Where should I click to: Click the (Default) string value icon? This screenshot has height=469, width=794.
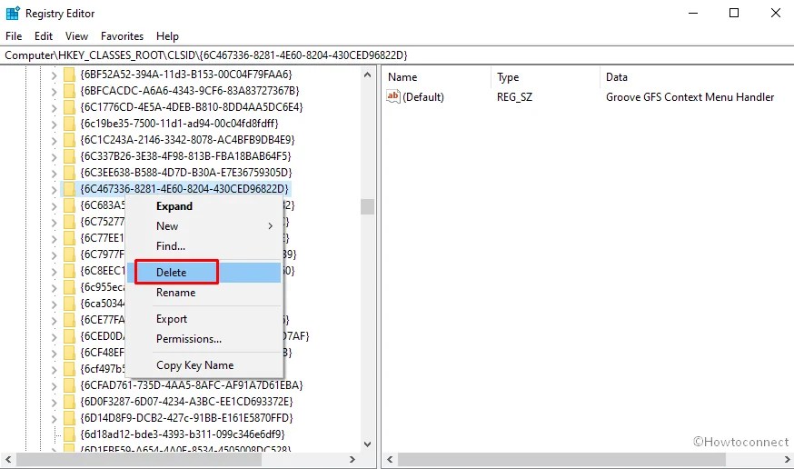click(393, 96)
